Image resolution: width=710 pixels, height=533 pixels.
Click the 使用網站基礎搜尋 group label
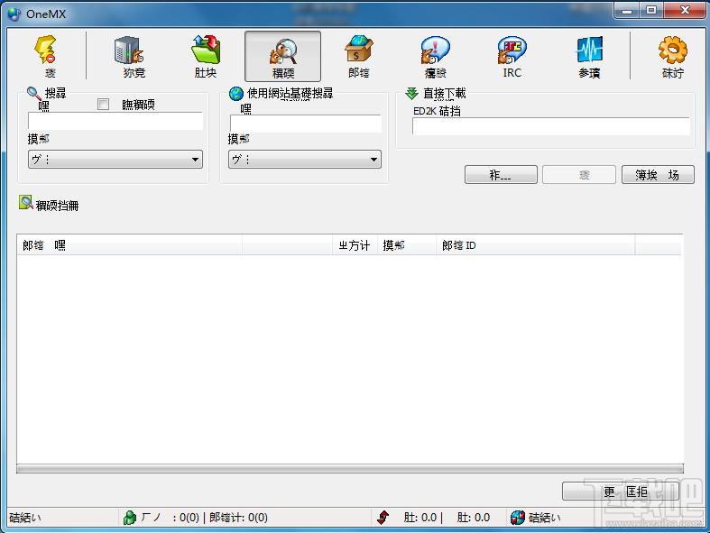[x=290, y=93]
